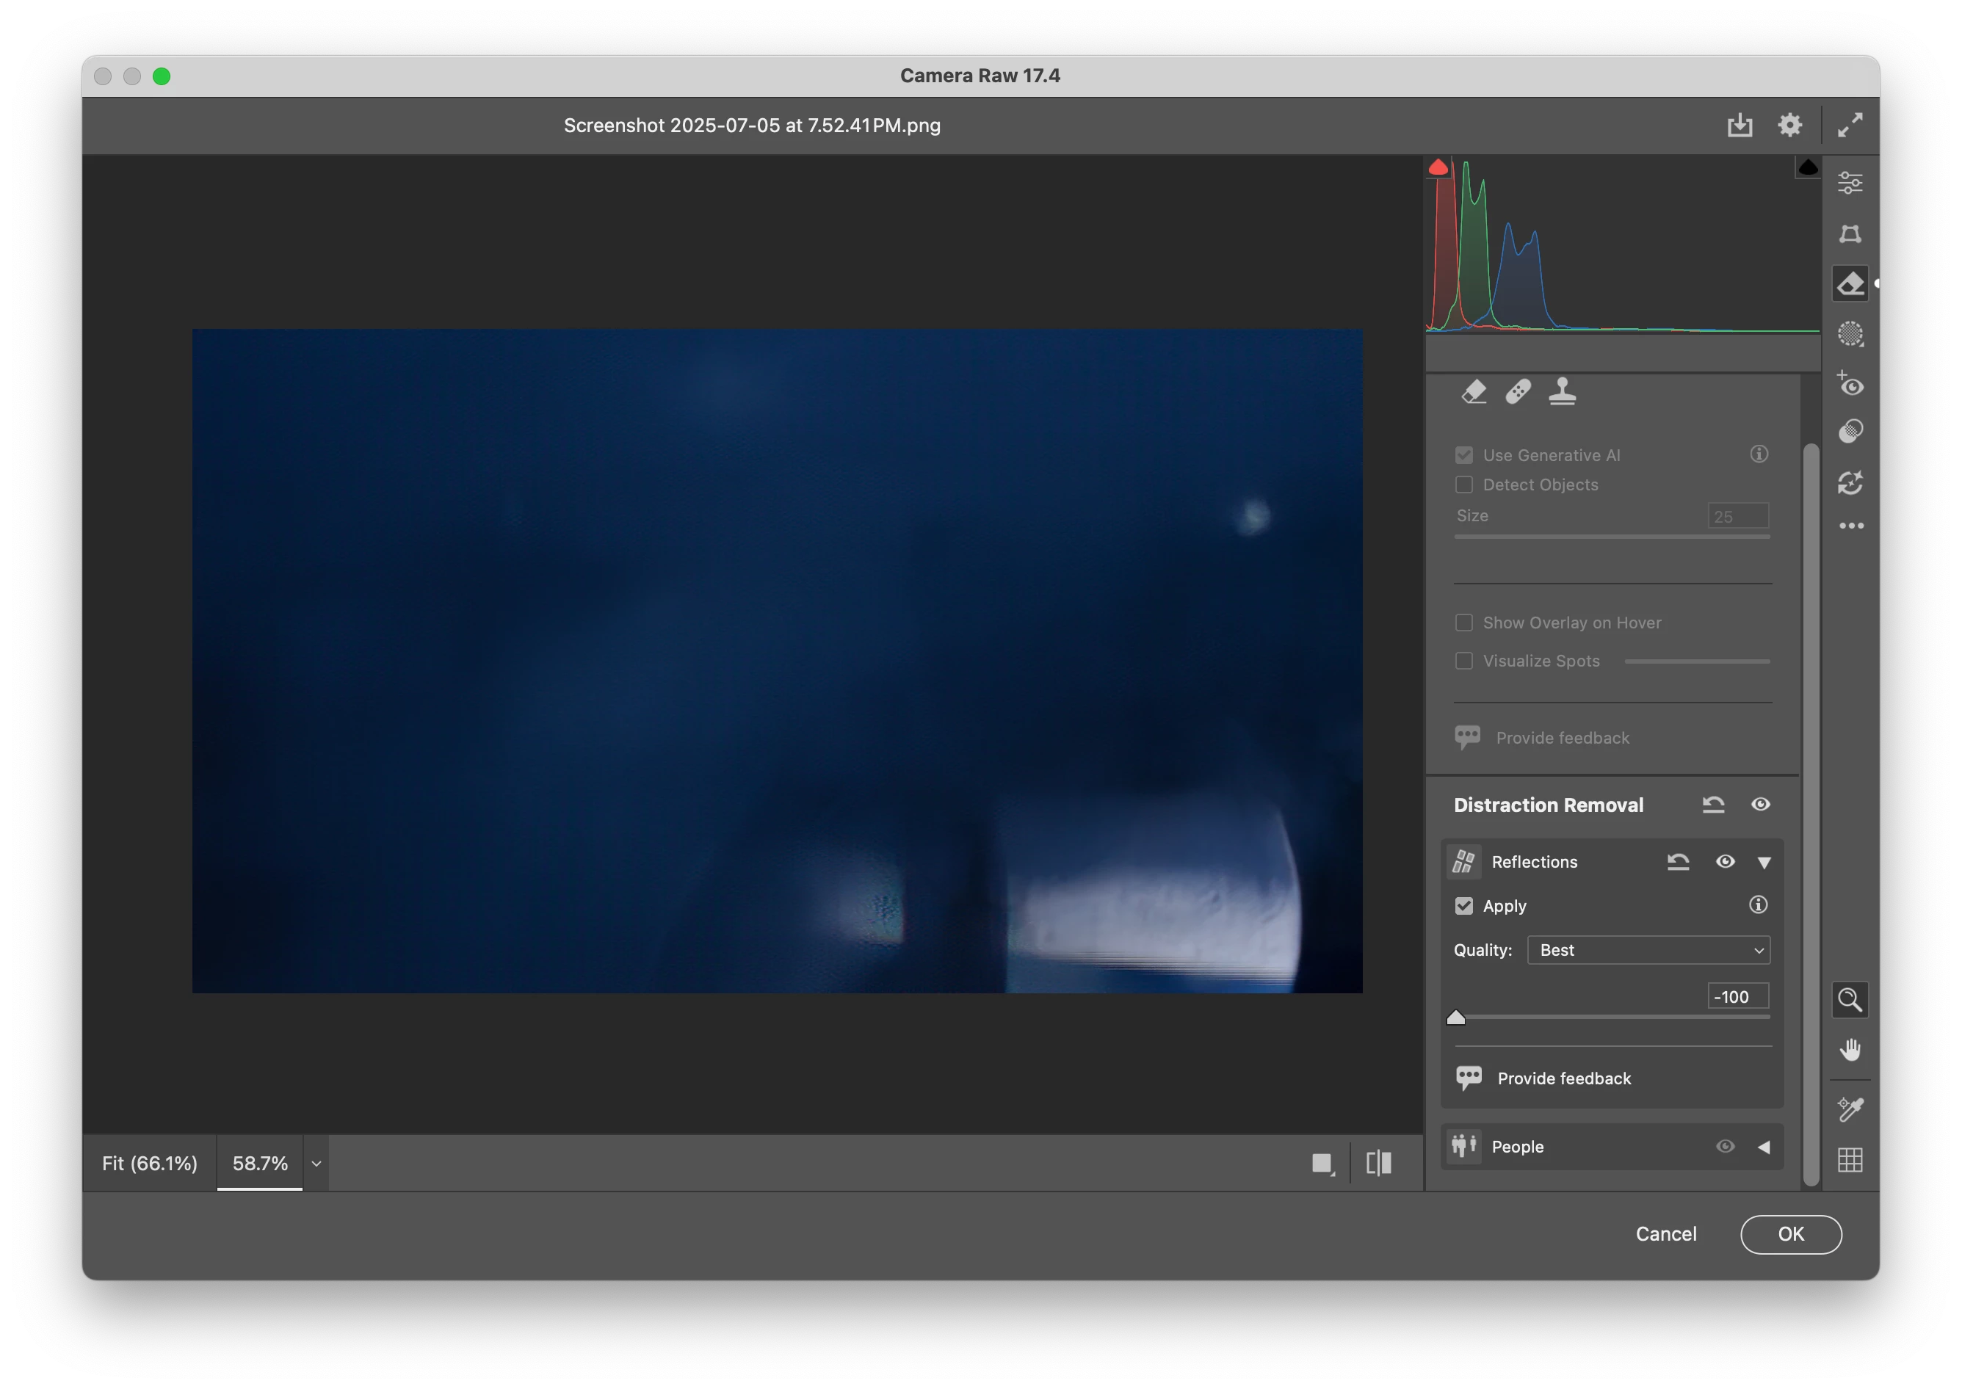Open the Edit sliders panel icon
This screenshot has height=1389, width=1962.
[1850, 182]
